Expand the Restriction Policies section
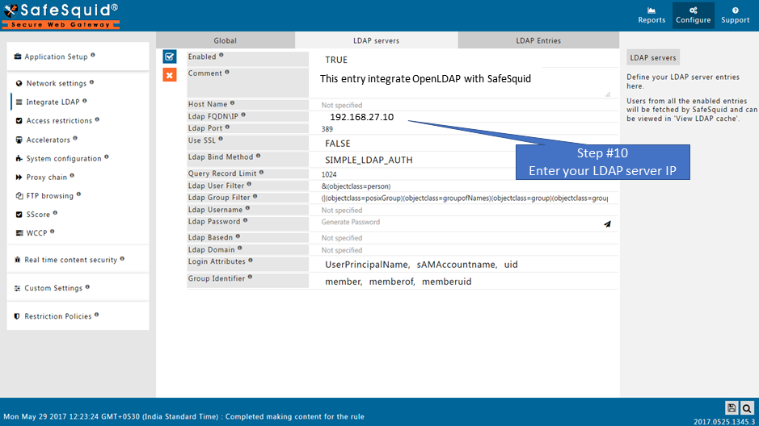Viewport: 759px width, 426px height. 57,316
